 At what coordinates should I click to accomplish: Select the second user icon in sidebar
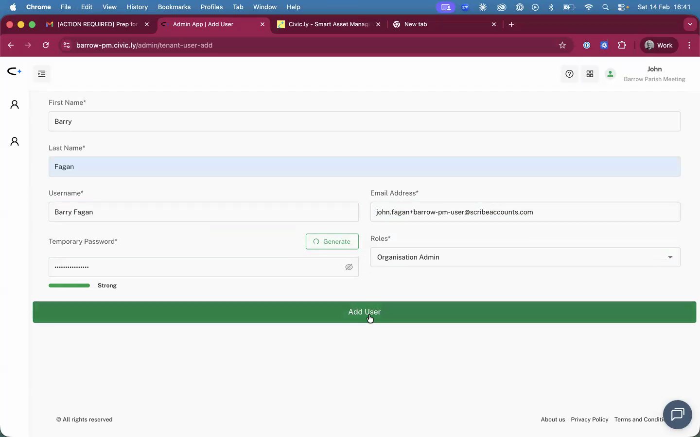point(14,141)
